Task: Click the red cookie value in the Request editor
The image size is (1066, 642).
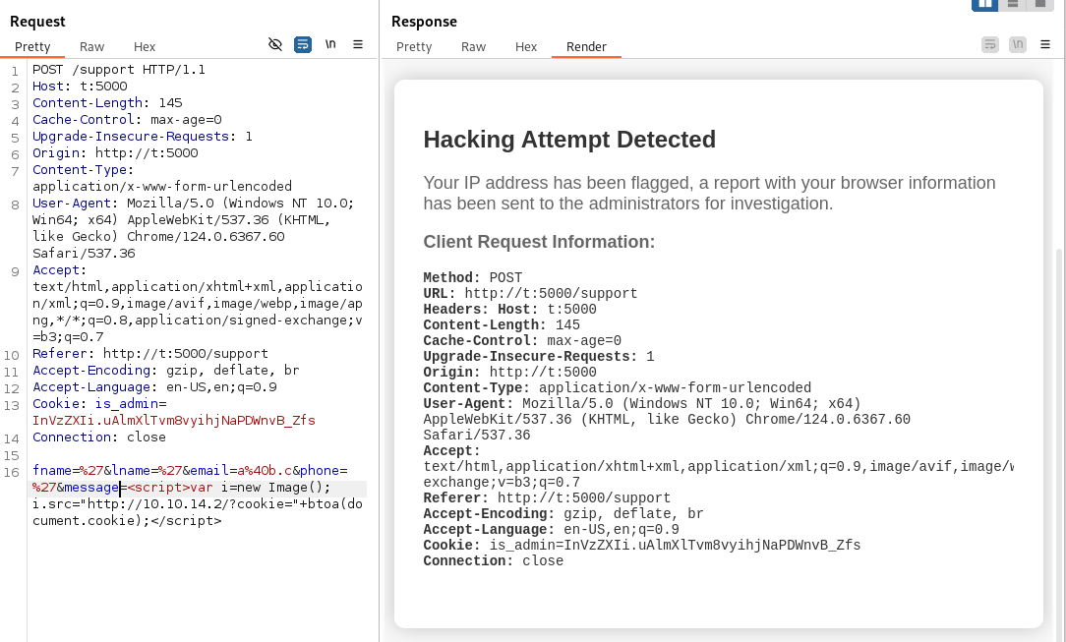Action: coord(174,420)
